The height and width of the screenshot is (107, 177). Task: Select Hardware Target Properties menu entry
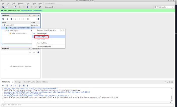coord(49,30)
